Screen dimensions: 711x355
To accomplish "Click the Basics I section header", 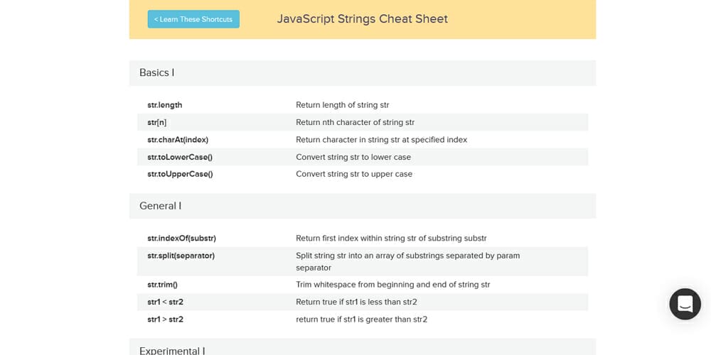I will [363, 73].
